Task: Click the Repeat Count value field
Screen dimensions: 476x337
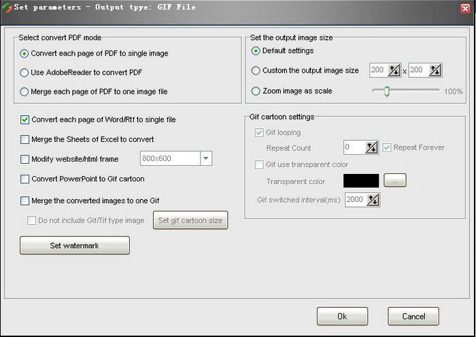Action: [354, 147]
